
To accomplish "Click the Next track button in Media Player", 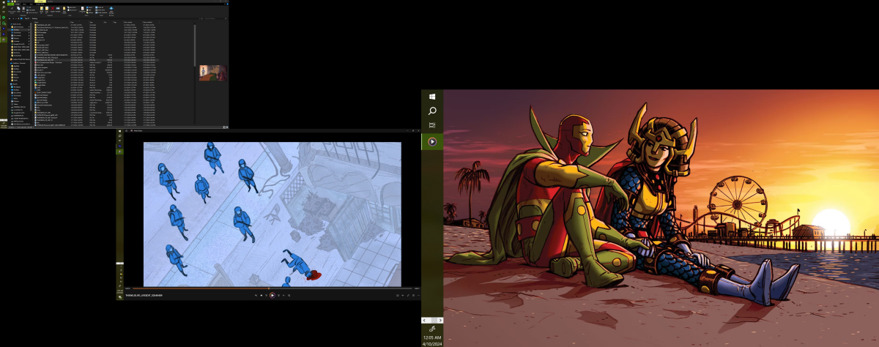I will (283, 295).
